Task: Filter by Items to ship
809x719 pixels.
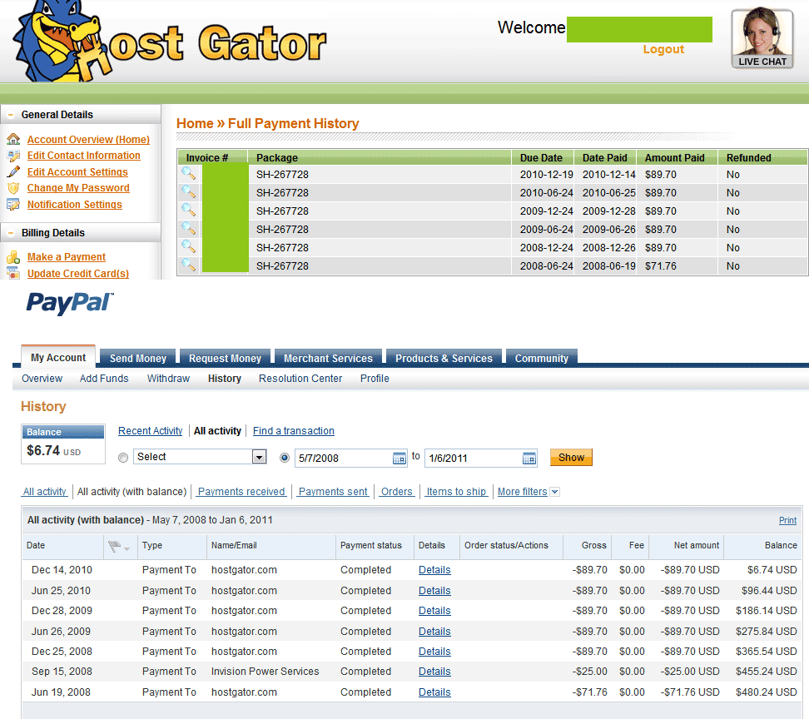Action: [456, 492]
